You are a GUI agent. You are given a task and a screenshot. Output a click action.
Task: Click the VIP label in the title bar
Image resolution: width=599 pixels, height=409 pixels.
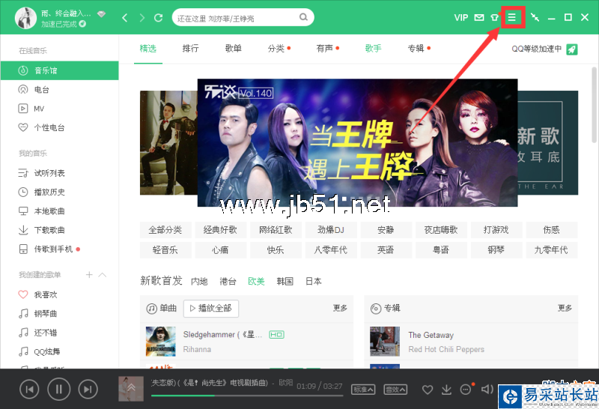point(461,17)
